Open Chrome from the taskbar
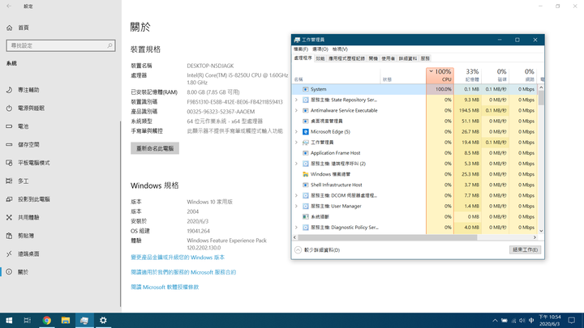584x328 pixels. coord(46,320)
